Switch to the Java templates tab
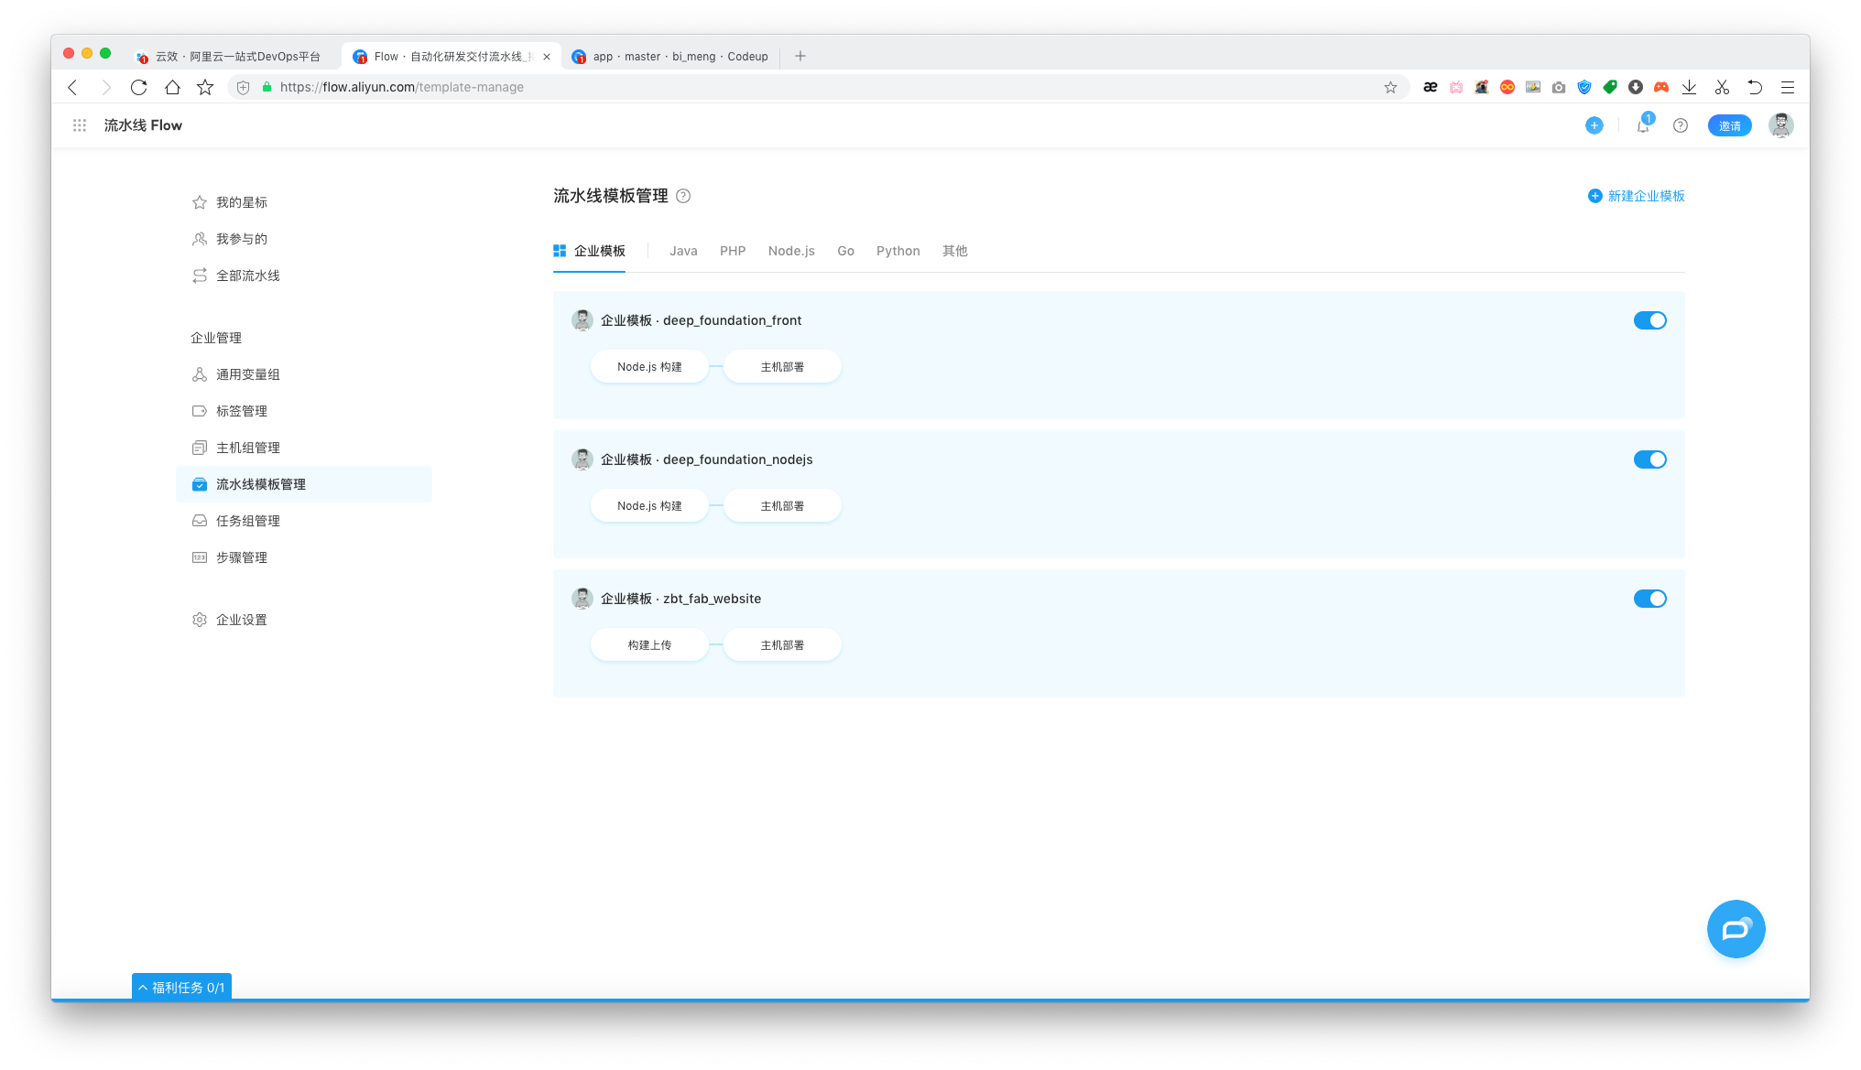The image size is (1861, 1070). 683,251
